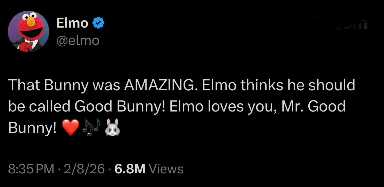Viewport: 384px width, 187px height.
Task: Click the "Mr. Good" text
Action: [x=313, y=107]
